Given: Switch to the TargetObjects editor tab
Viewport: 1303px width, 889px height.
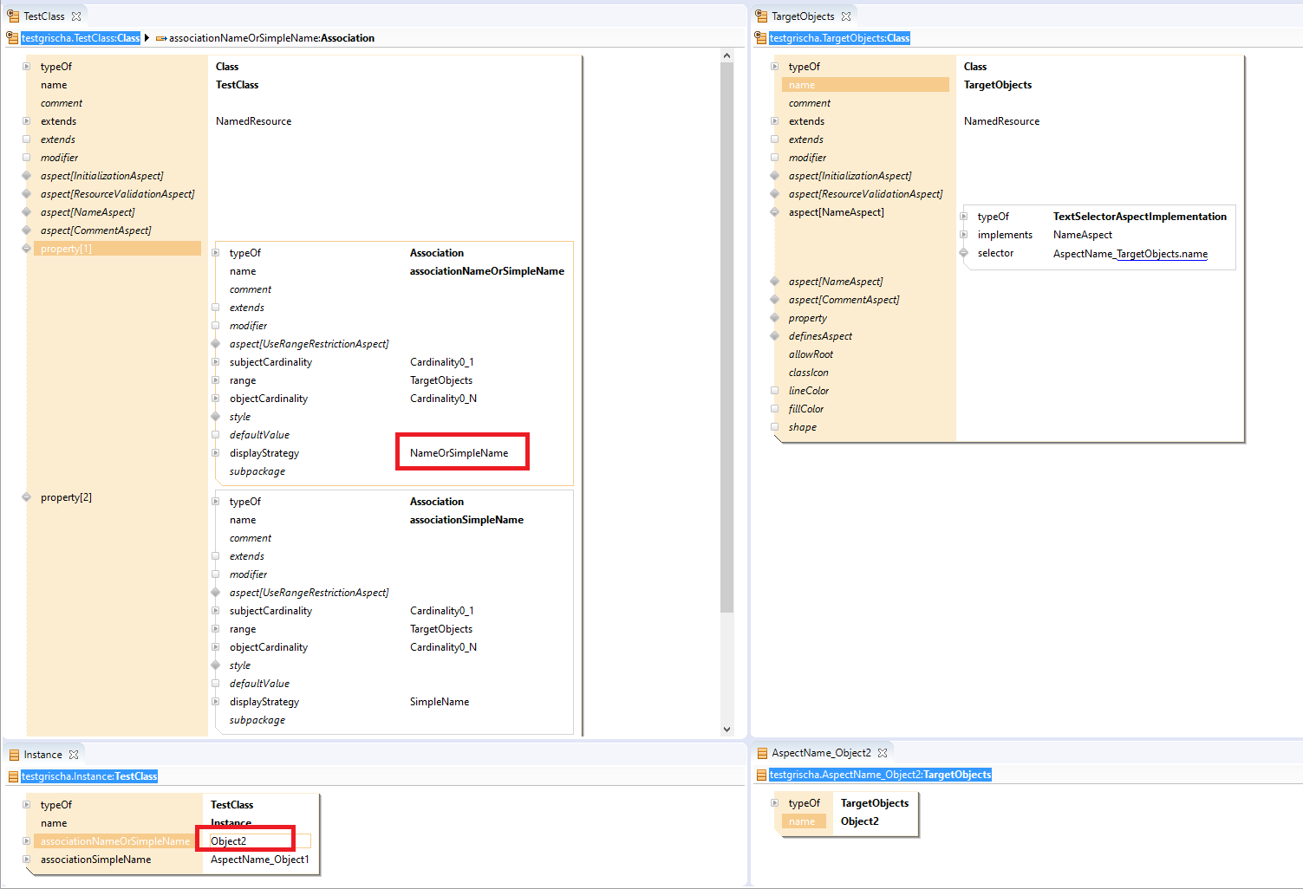Looking at the screenshot, I should coord(802,16).
